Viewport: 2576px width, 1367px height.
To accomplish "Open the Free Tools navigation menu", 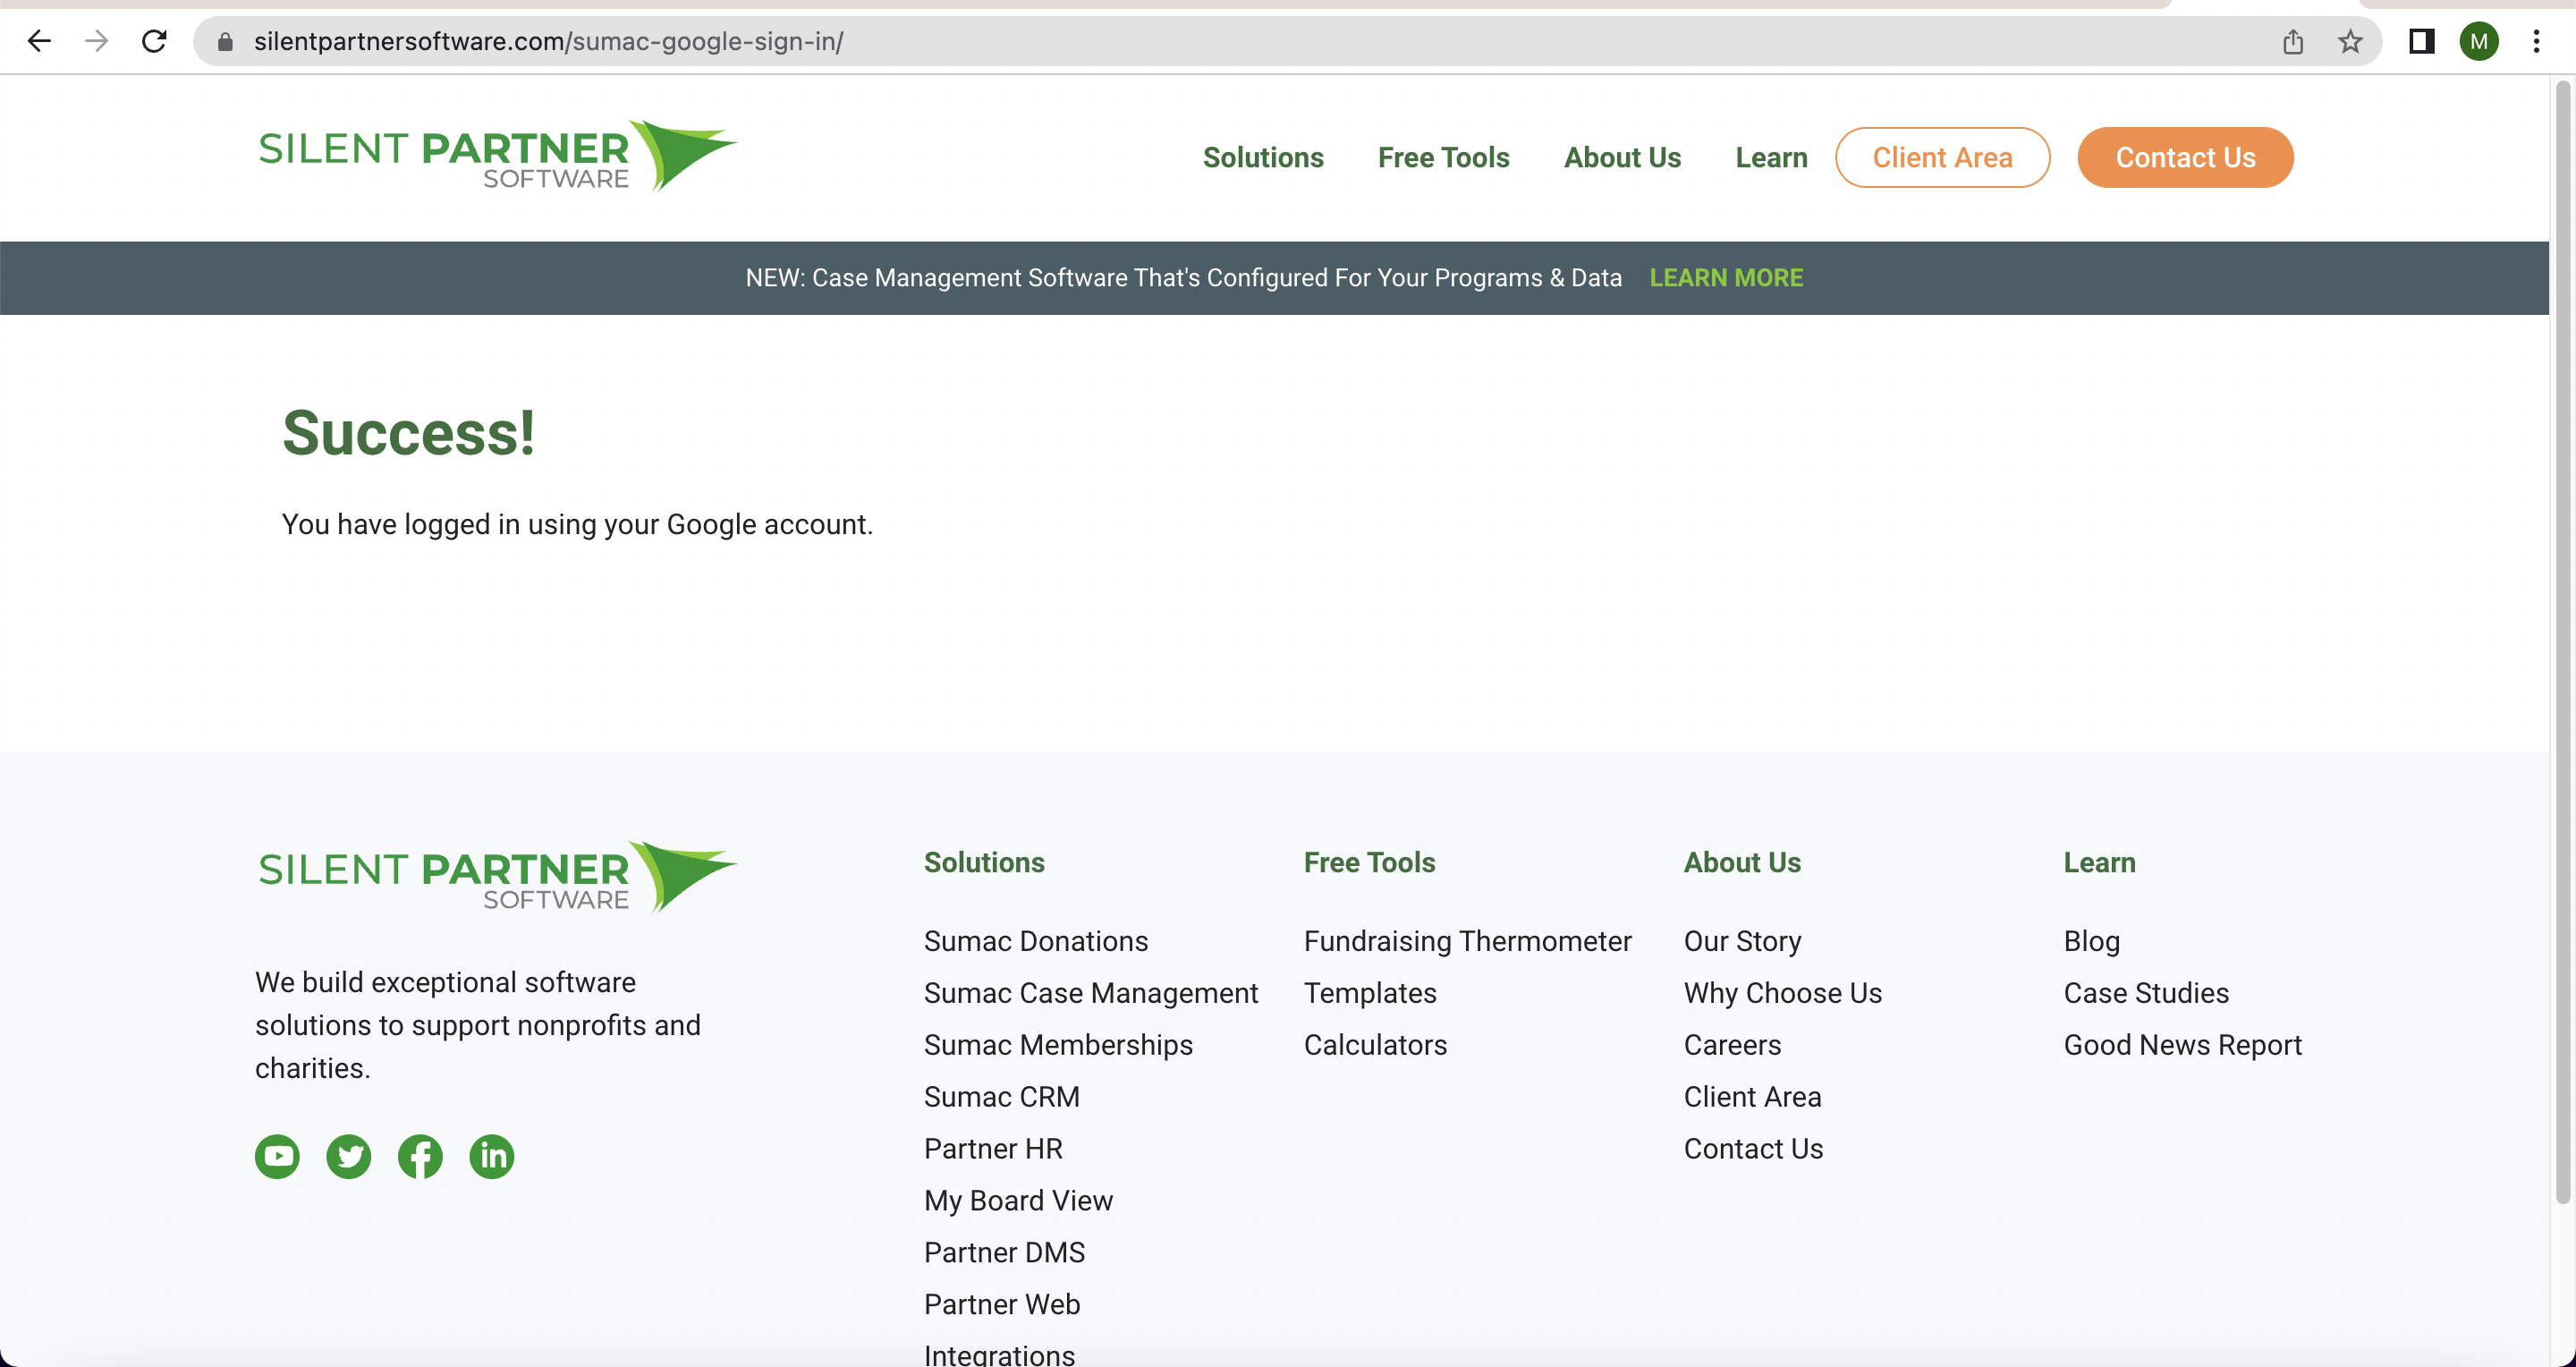I will pos(1444,157).
